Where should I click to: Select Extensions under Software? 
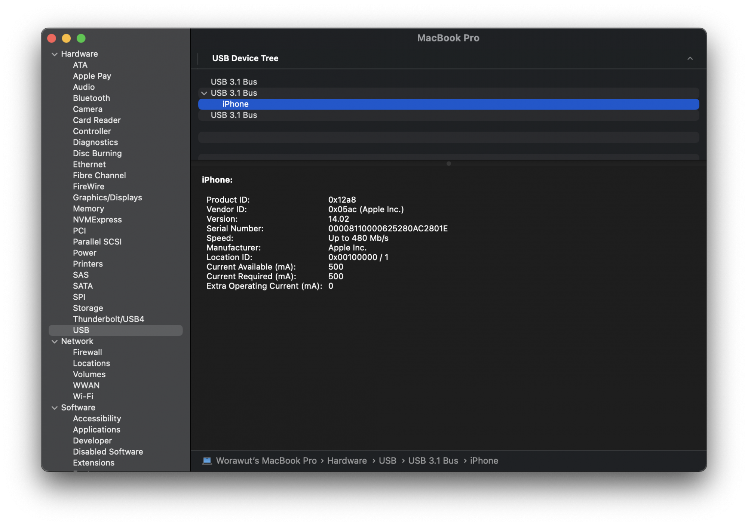pos(93,463)
